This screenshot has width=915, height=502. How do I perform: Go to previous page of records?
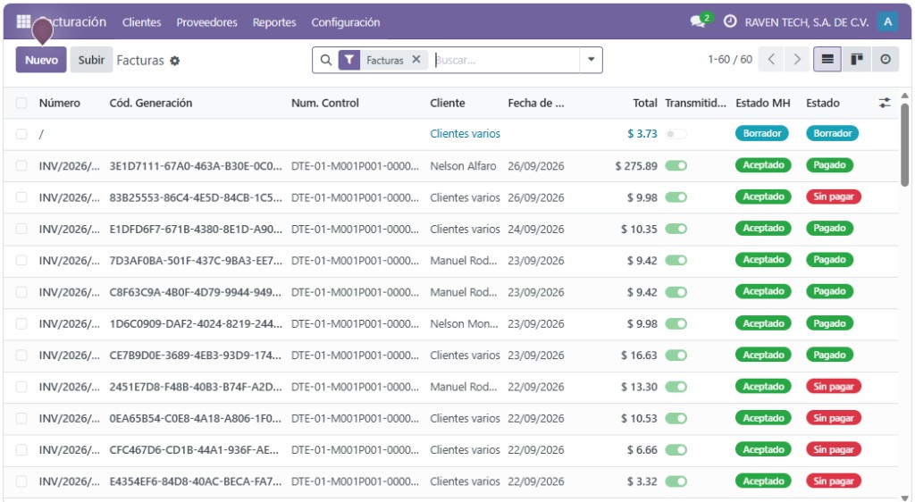click(771, 60)
